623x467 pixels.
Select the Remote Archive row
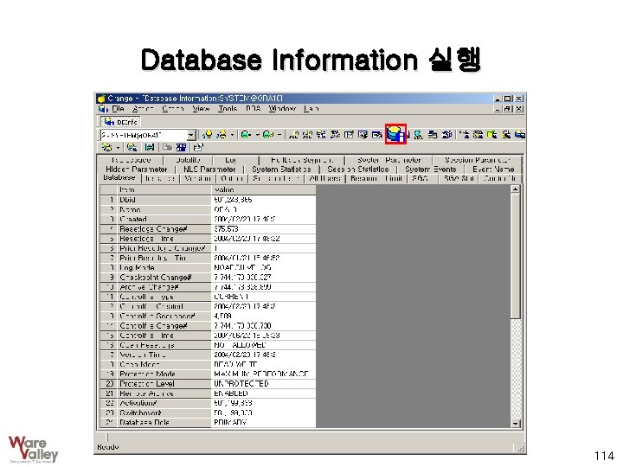208,393
